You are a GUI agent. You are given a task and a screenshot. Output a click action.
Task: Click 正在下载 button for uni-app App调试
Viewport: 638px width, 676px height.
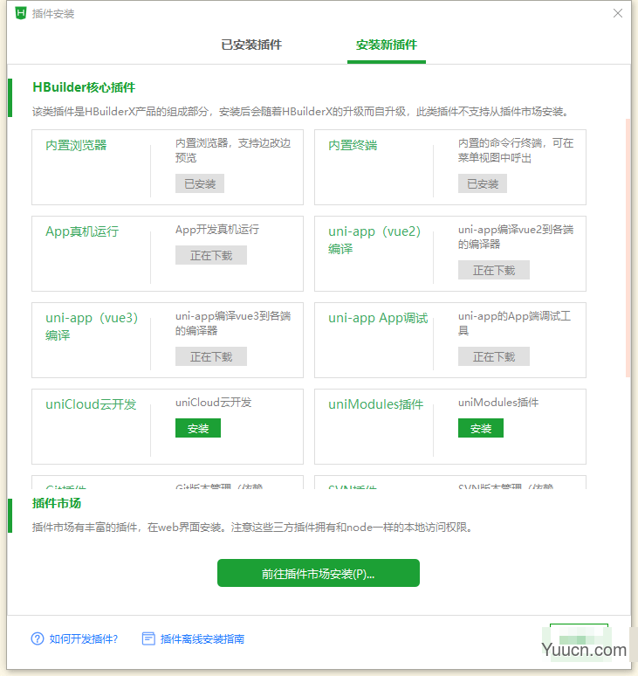494,356
